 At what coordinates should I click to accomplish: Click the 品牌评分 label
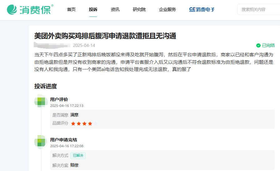click(x=60, y=123)
